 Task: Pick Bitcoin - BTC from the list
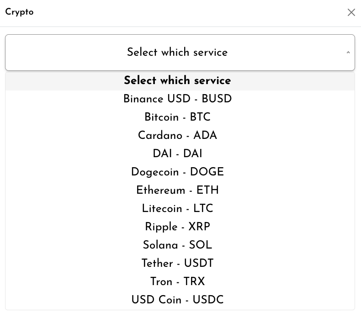177,117
